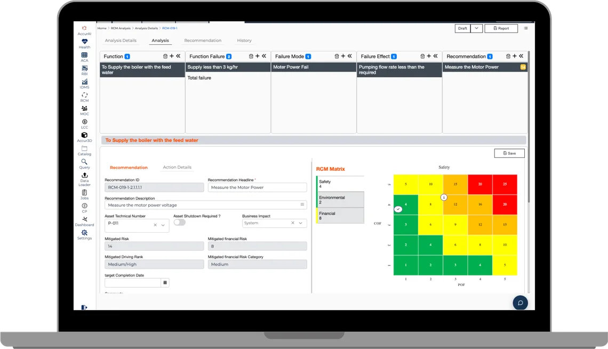Open the Query sidebar icon

tap(84, 162)
